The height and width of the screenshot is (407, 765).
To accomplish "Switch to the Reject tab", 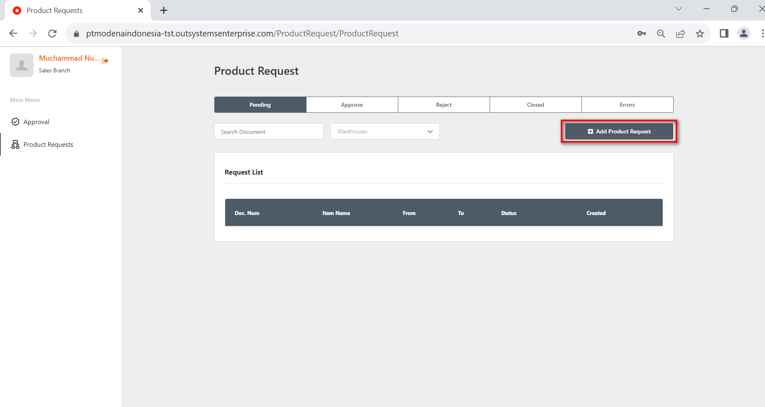I will (x=444, y=105).
